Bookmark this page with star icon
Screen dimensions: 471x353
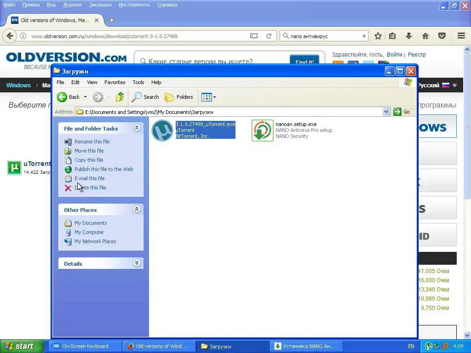click(378, 36)
